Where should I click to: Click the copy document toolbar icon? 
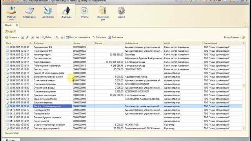pyautogui.click(x=23, y=37)
